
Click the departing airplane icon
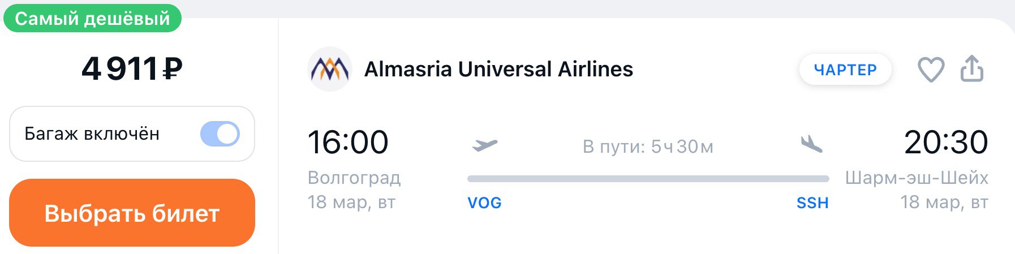(485, 145)
